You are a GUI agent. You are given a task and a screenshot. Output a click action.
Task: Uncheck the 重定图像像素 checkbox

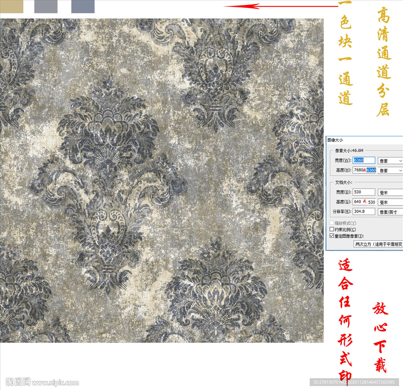(332, 236)
